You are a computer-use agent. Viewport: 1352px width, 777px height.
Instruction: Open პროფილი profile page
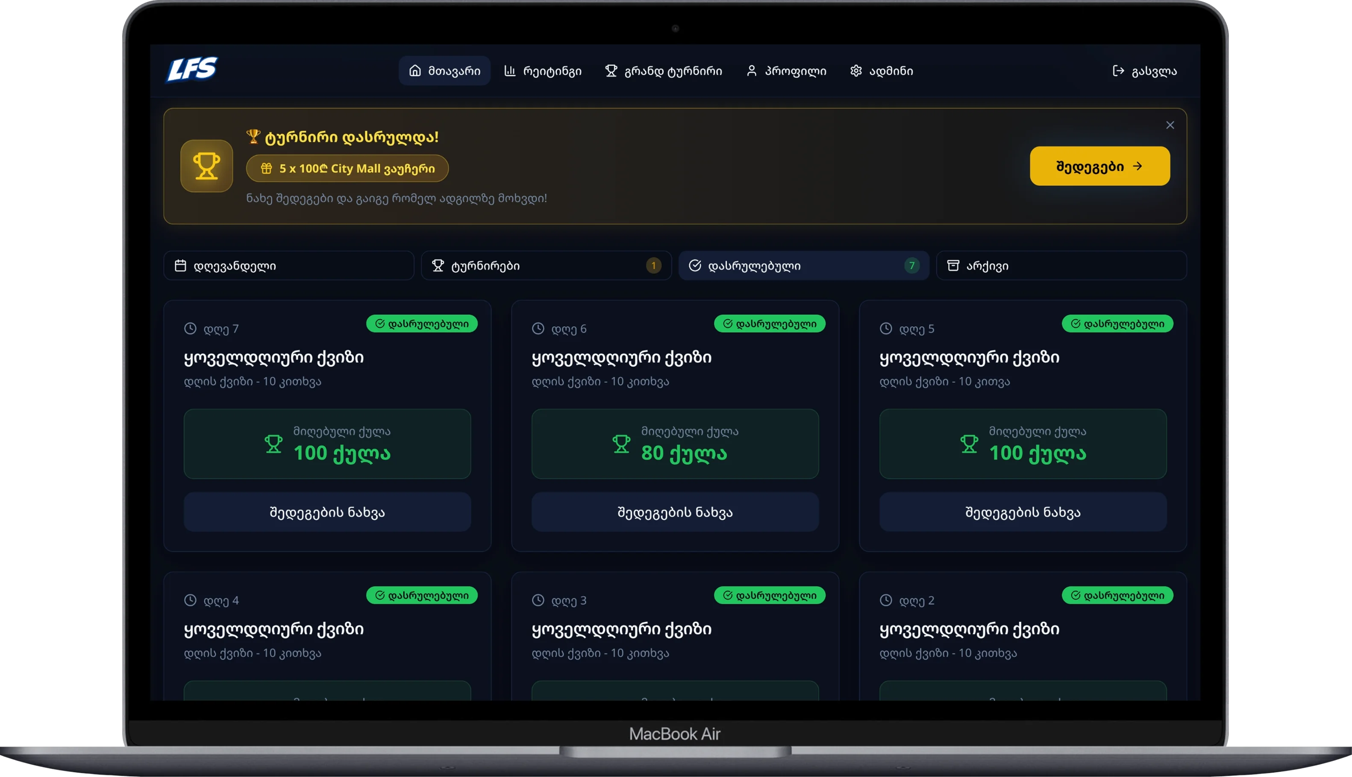tap(786, 71)
